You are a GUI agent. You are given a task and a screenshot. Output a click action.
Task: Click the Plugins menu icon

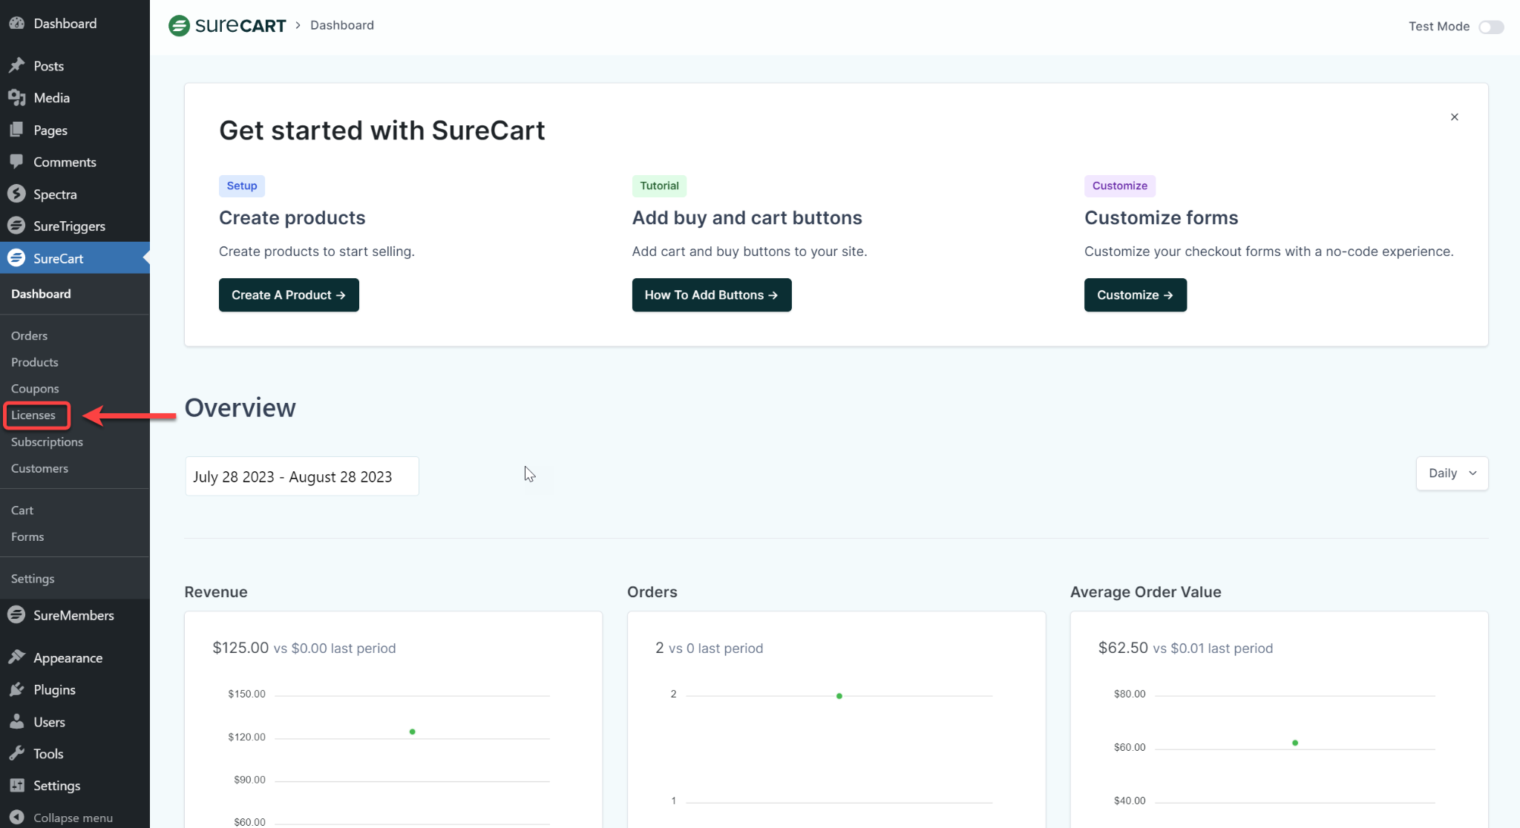16,689
